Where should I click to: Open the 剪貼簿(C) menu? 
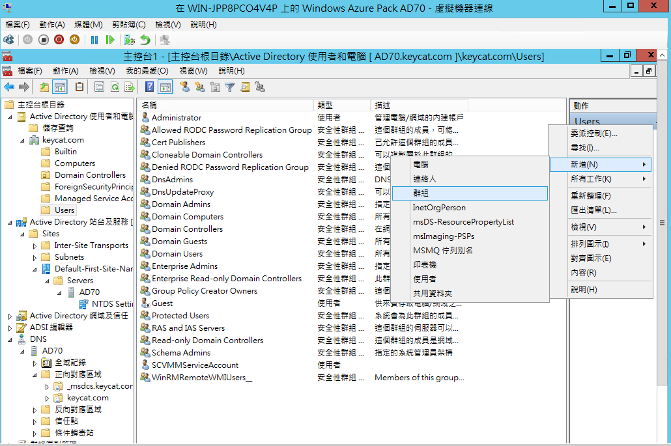point(129,25)
